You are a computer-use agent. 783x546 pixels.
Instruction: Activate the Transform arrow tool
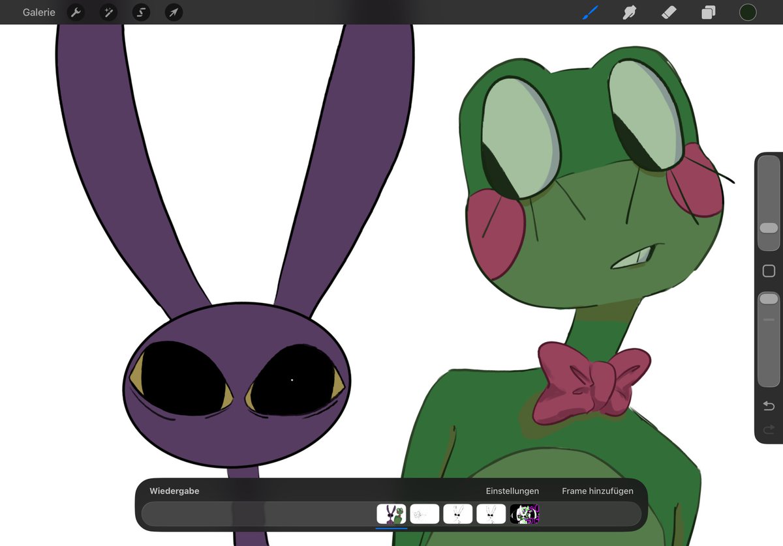(x=173, y=12)
